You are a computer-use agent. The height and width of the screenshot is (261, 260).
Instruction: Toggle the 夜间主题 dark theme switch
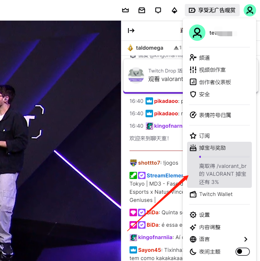242,252
